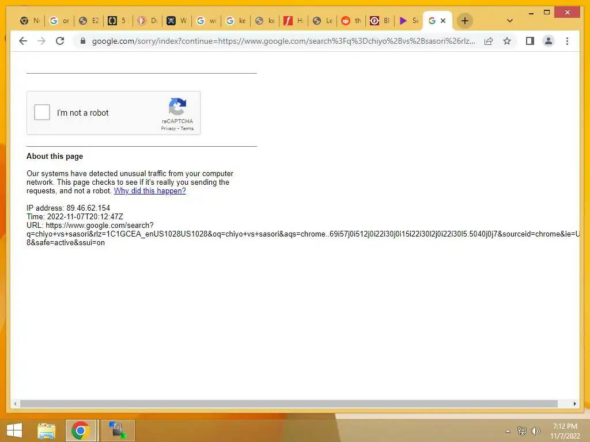Go back to the previous page
Screen dimensions: 590x442
23,41
